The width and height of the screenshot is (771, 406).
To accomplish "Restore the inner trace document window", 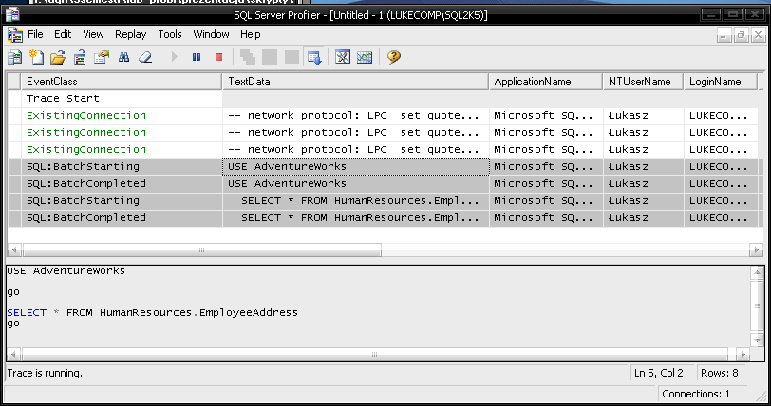I will pos(741,35).
